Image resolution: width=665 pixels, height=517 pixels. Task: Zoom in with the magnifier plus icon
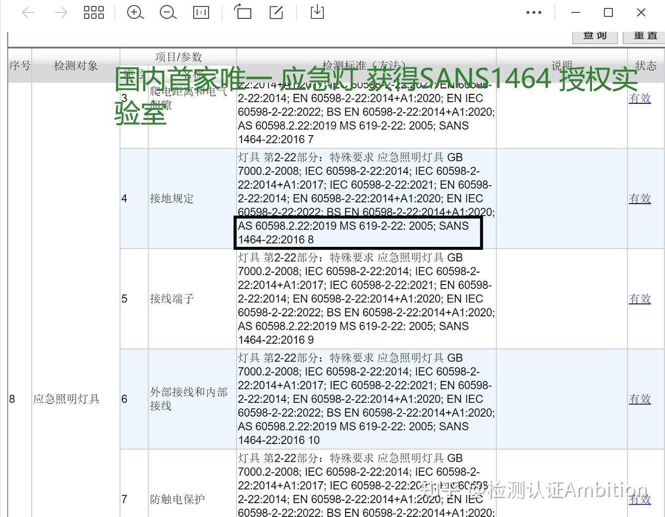tap(135, 12)
